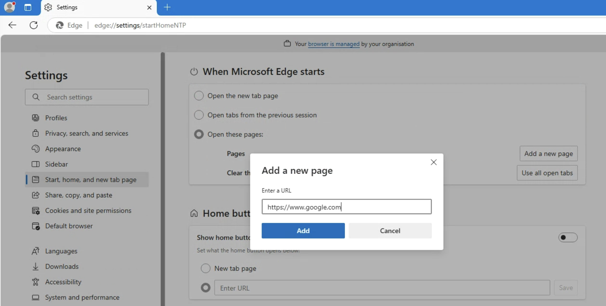This screenshot has width=606, height=306.
Task: Open System and performance label
Action: click(x=82, y=297)
